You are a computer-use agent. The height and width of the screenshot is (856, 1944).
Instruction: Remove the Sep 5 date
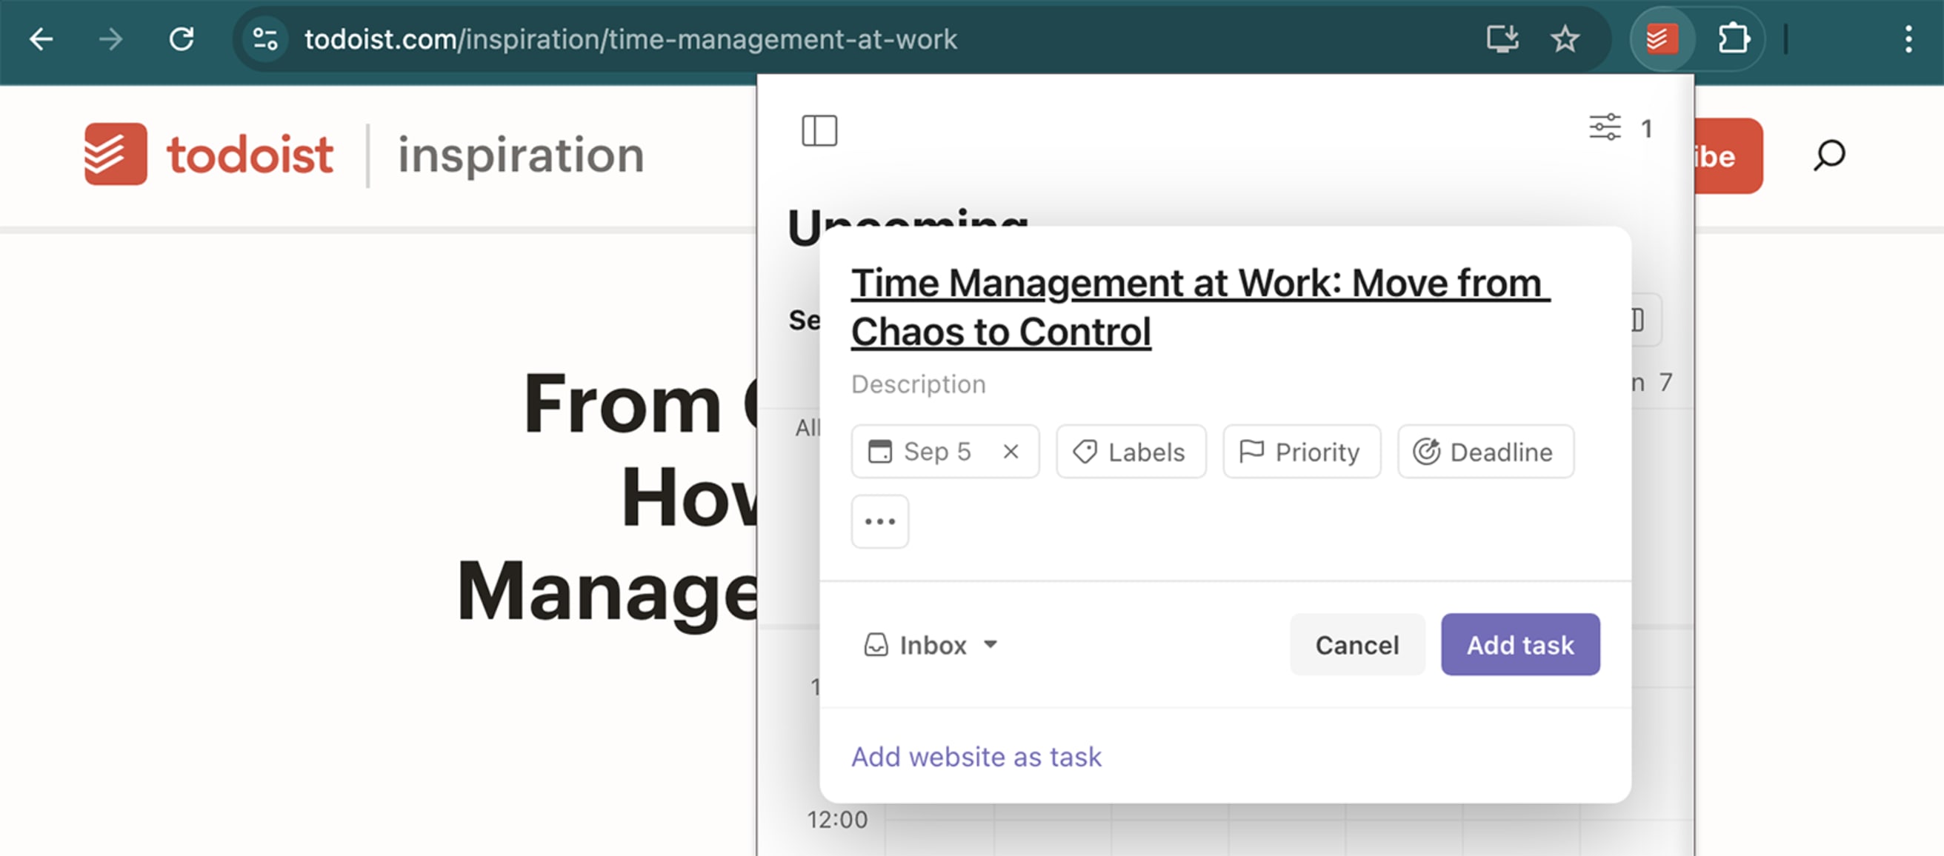coord(1011,451)
